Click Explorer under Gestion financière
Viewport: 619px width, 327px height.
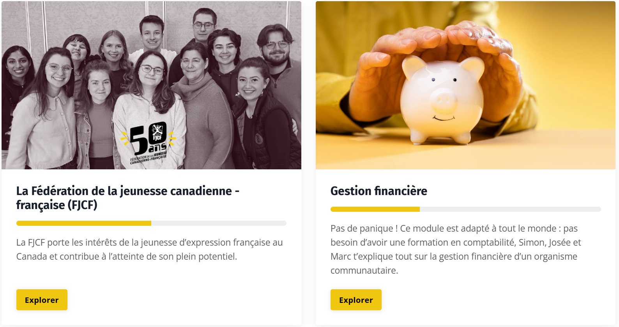pos(356,300)
